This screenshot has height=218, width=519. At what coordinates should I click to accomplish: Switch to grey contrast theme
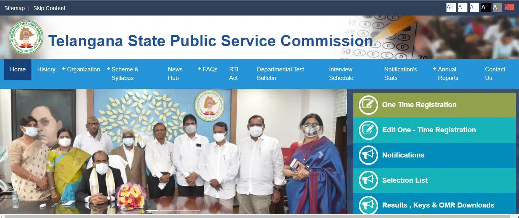497,7
